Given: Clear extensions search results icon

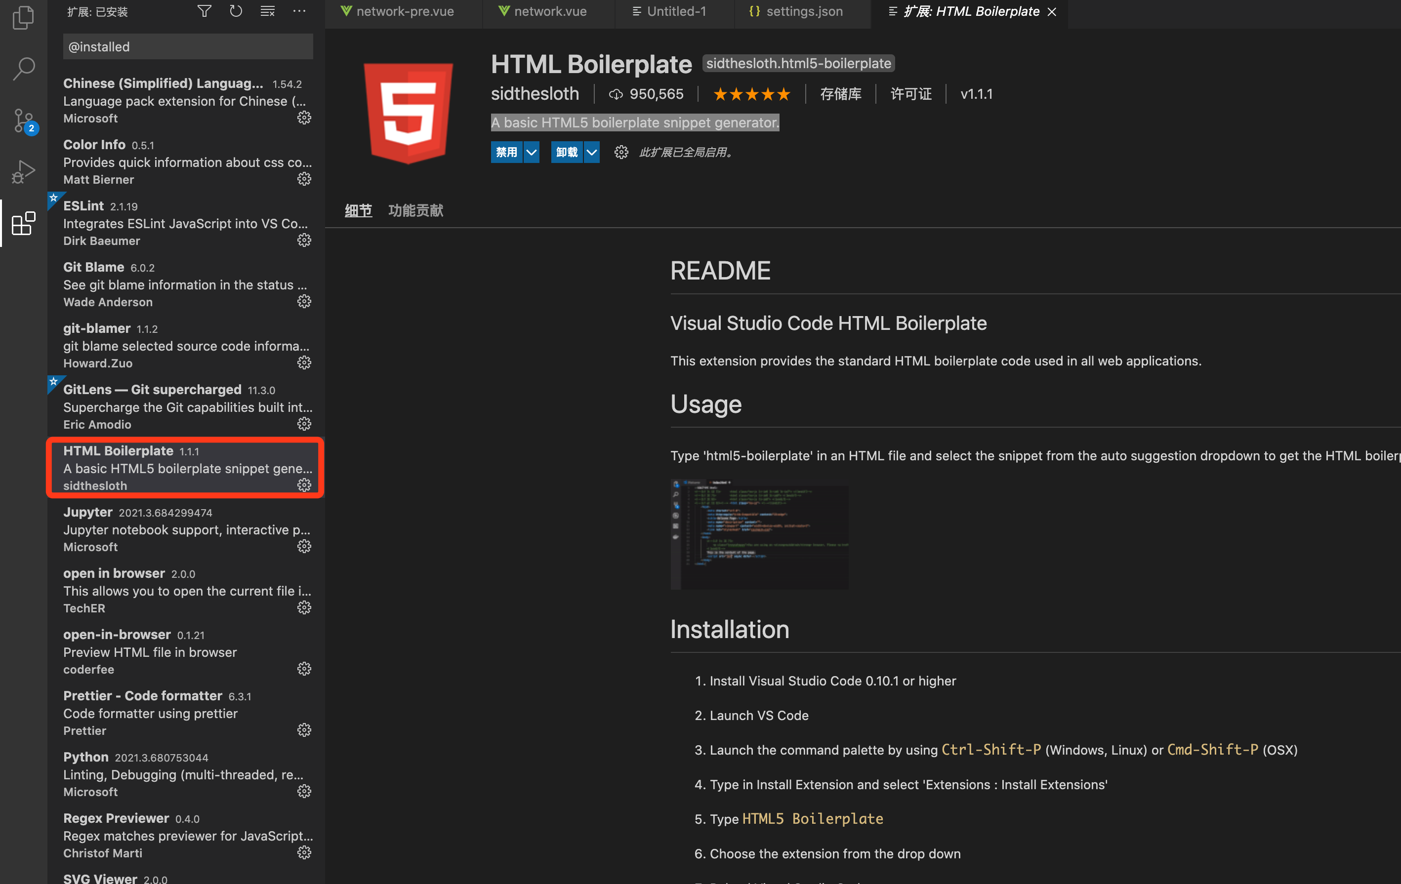Looking at the screenshot, I should click(268, 12).
